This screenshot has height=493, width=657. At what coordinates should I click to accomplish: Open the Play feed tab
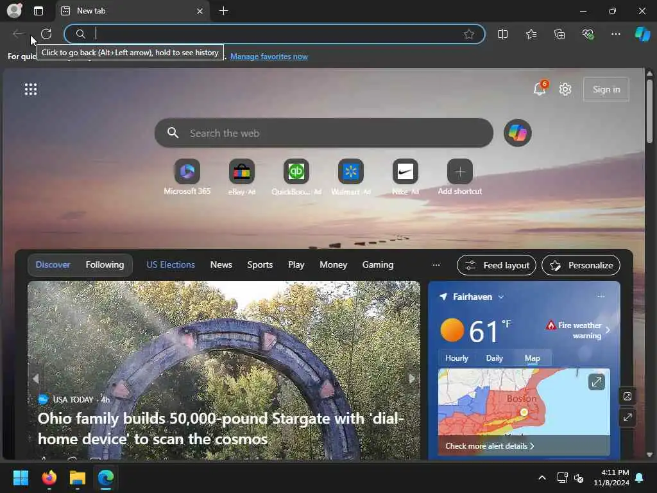pos(296,264)
